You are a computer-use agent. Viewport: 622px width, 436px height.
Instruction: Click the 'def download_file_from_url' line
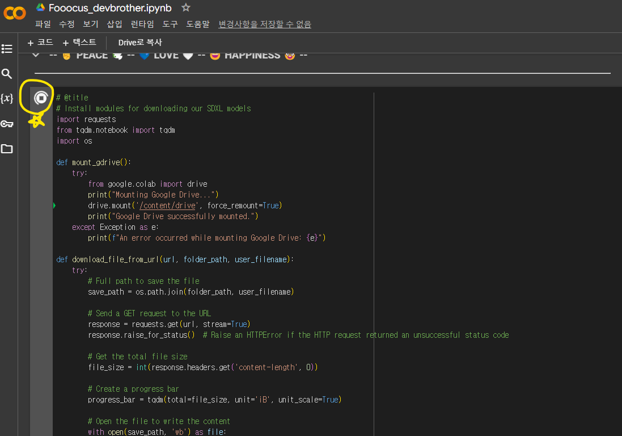175,259
